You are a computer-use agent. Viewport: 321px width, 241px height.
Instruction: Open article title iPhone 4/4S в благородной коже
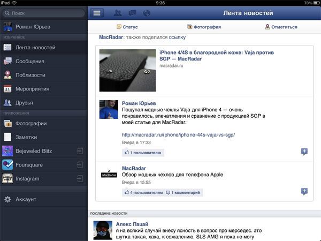point(217,56)
